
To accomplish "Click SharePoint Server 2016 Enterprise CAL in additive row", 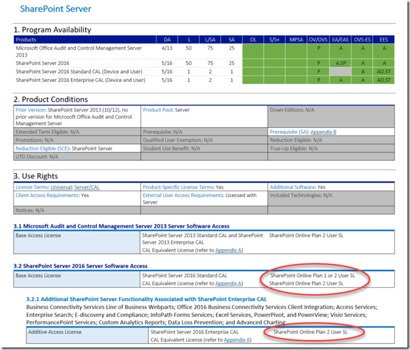I will click(195, 332).
